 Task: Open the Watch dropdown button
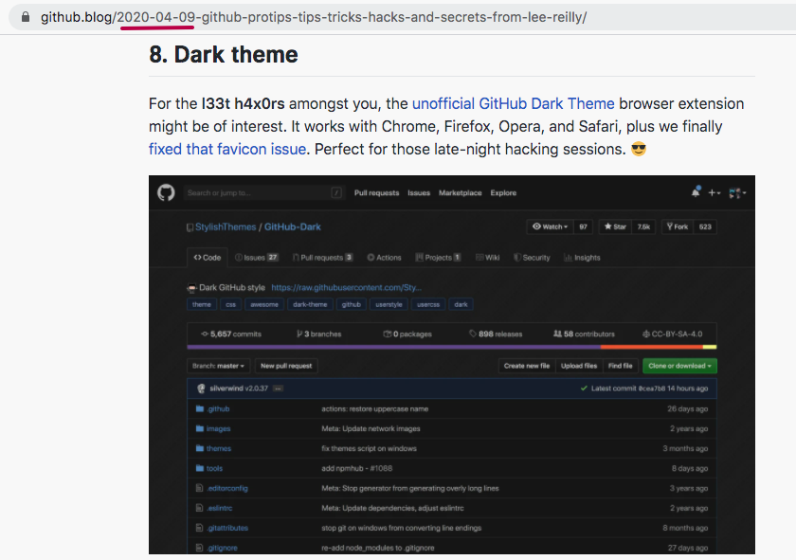click(x=550, y=227)
